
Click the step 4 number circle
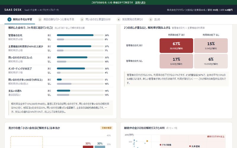[x=119, y=20]
